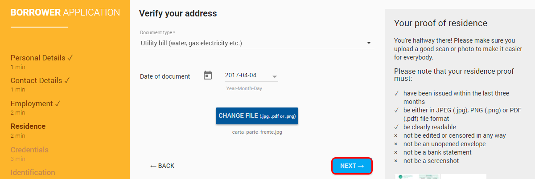This screenshot has height=179, width=535.
Task: Click checkmark next to Personal Details
Action: point(70,58)
